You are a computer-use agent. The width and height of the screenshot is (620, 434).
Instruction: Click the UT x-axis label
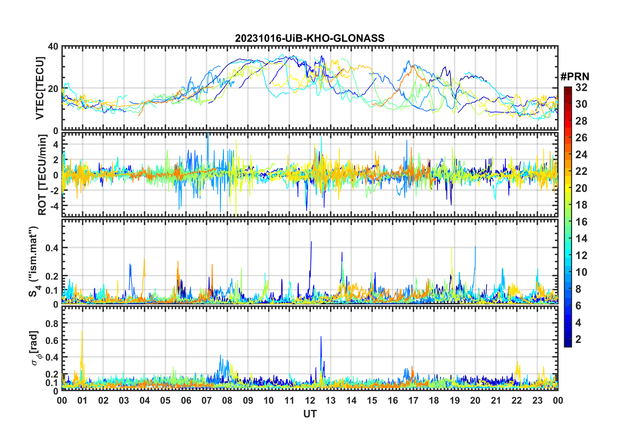tap(310, 414)
